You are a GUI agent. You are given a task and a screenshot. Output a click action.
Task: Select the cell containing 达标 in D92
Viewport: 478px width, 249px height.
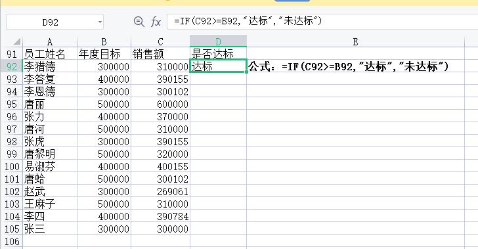click(x=218, y=66)
